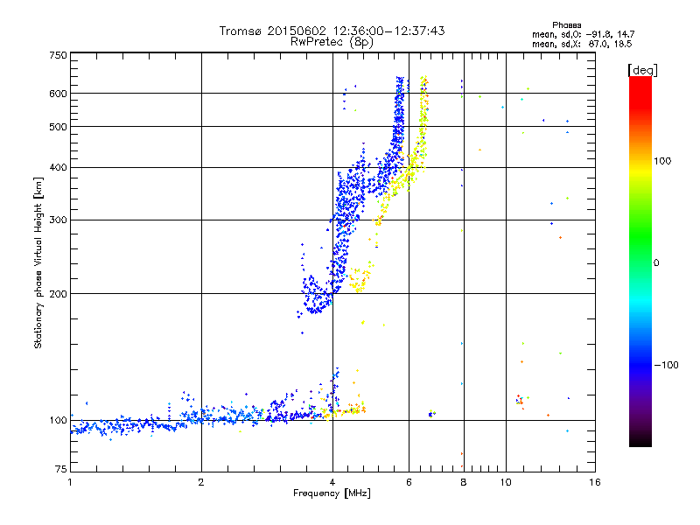Click the x-axis tick label '10'
The image size is (700, 525).
point(506,482)
